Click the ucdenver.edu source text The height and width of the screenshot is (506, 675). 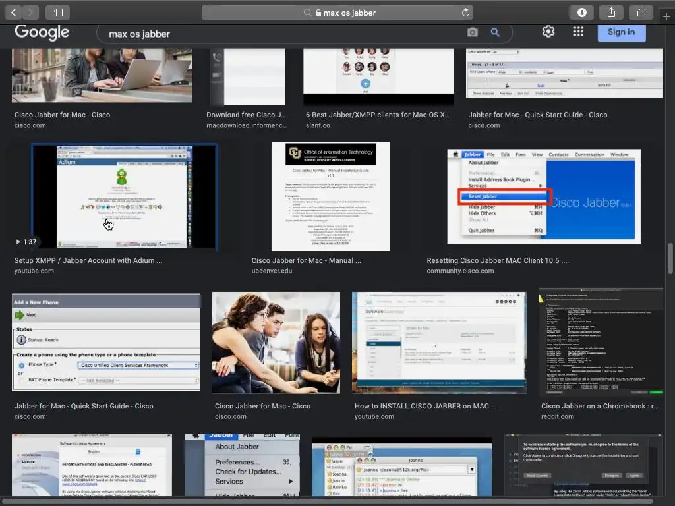coord(272,271)
